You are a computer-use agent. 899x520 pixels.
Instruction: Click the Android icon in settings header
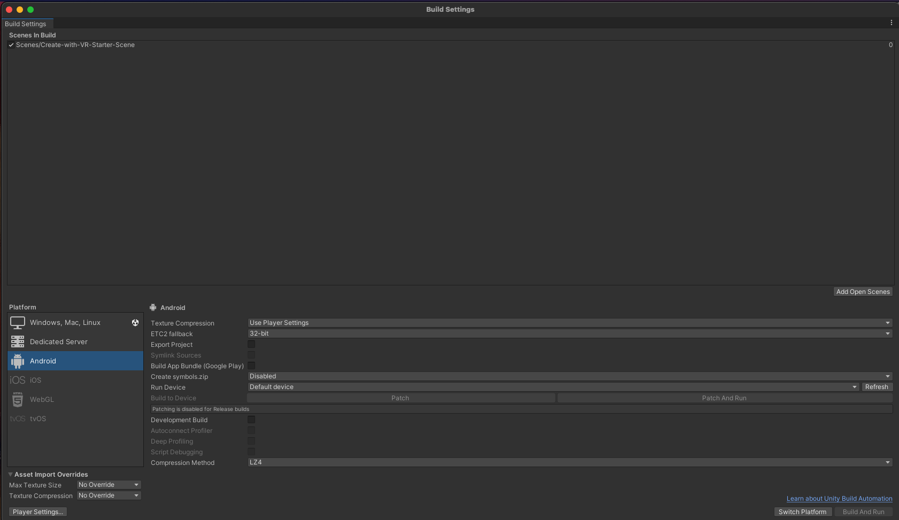click(153, 308)
